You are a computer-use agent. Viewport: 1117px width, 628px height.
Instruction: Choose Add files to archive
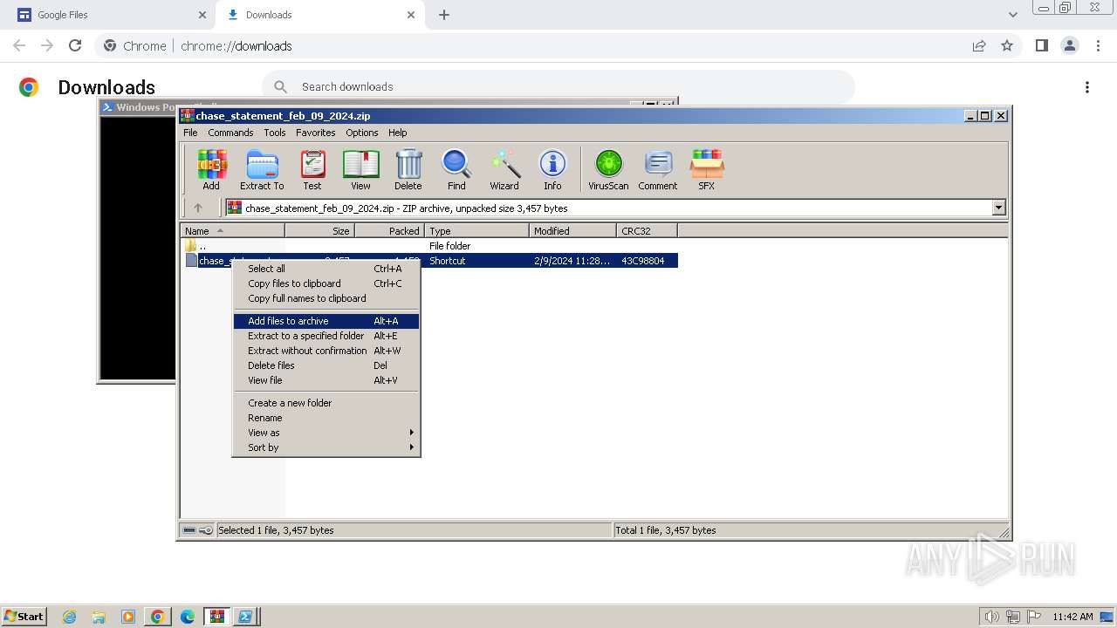click(326, 321)
